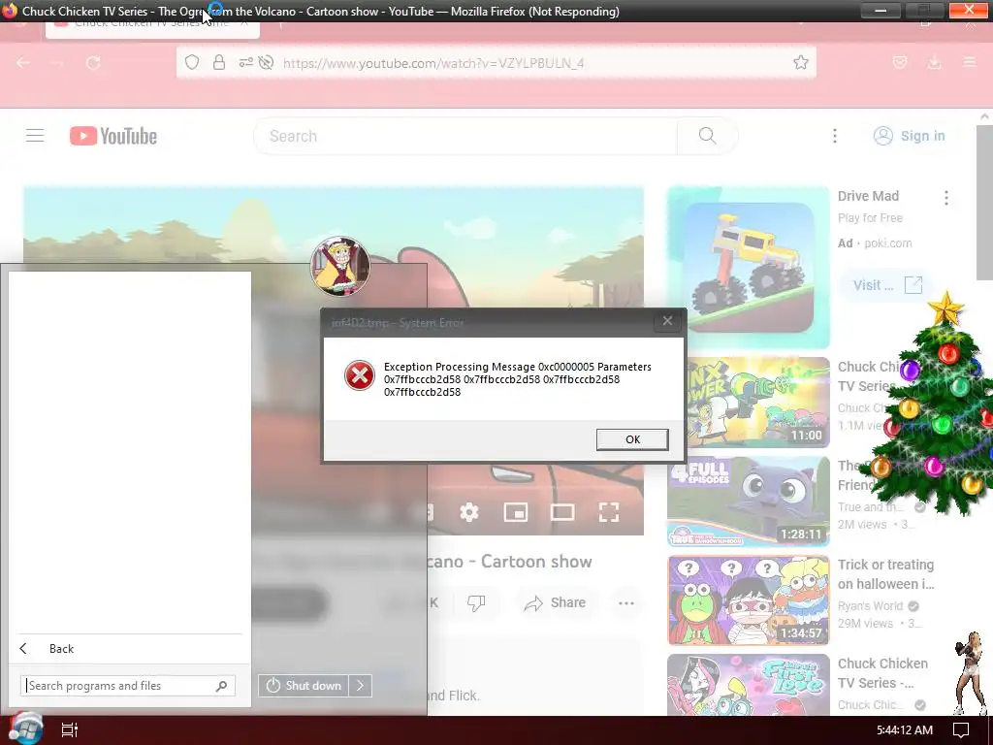Enable miniplayer mode on the video
The height and width of the screenshot is (745, 993).
pyautogui.click(x=516, y=512)
